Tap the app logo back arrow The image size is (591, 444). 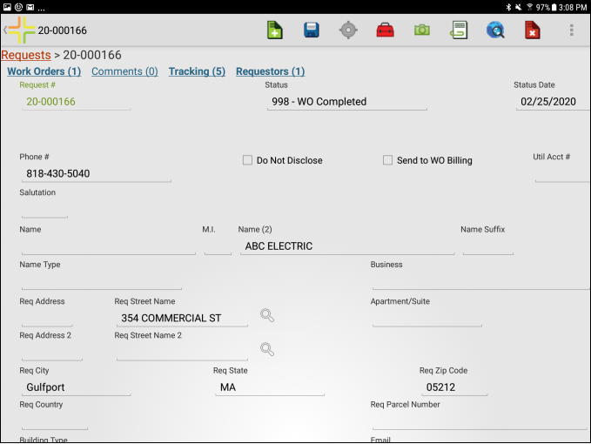pos(20,30)
